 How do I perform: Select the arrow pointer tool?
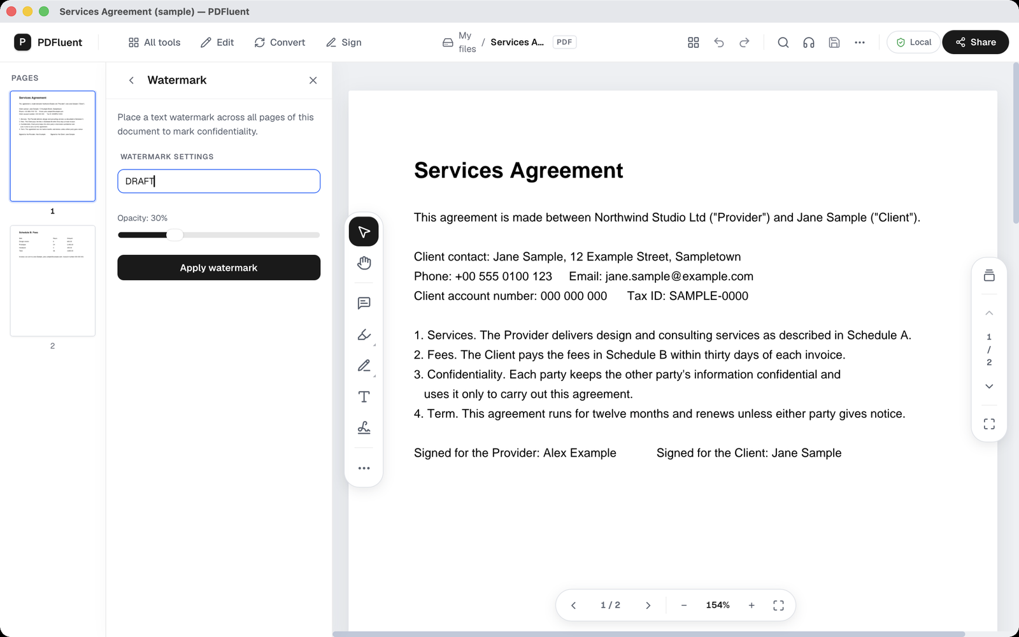click(364, 231)
